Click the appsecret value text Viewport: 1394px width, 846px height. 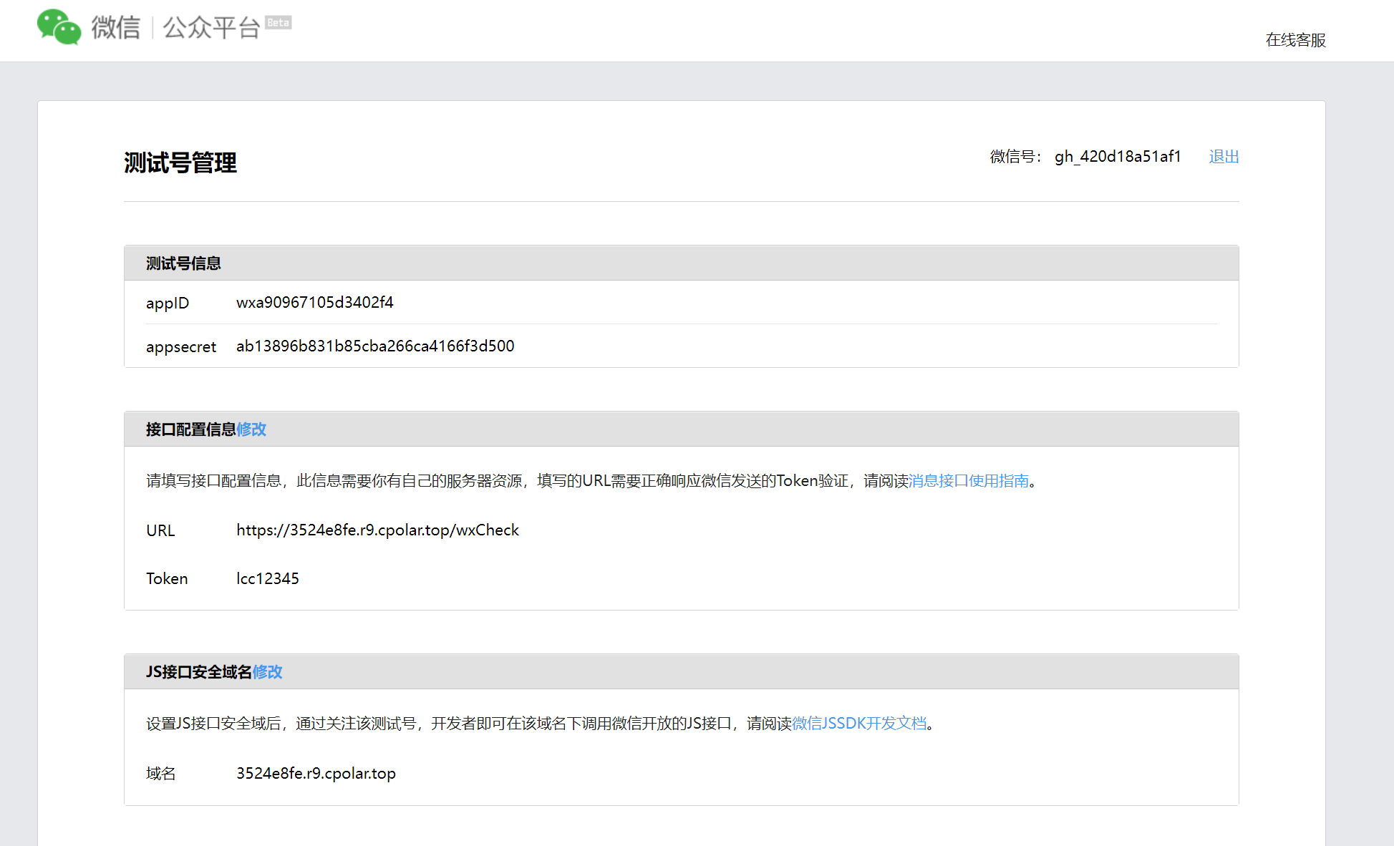(375, 346)
